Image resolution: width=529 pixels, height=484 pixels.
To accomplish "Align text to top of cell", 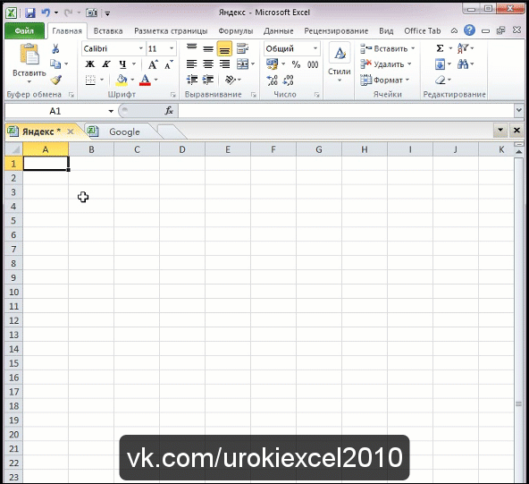I will pyautogui.click(x=191, y=48).
